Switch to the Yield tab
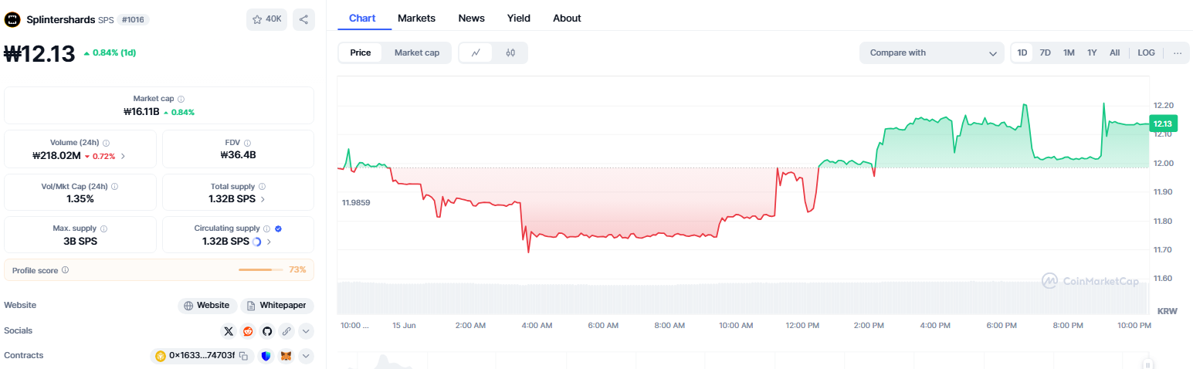The image size is (1193, 369). click(x=519, y=18)
